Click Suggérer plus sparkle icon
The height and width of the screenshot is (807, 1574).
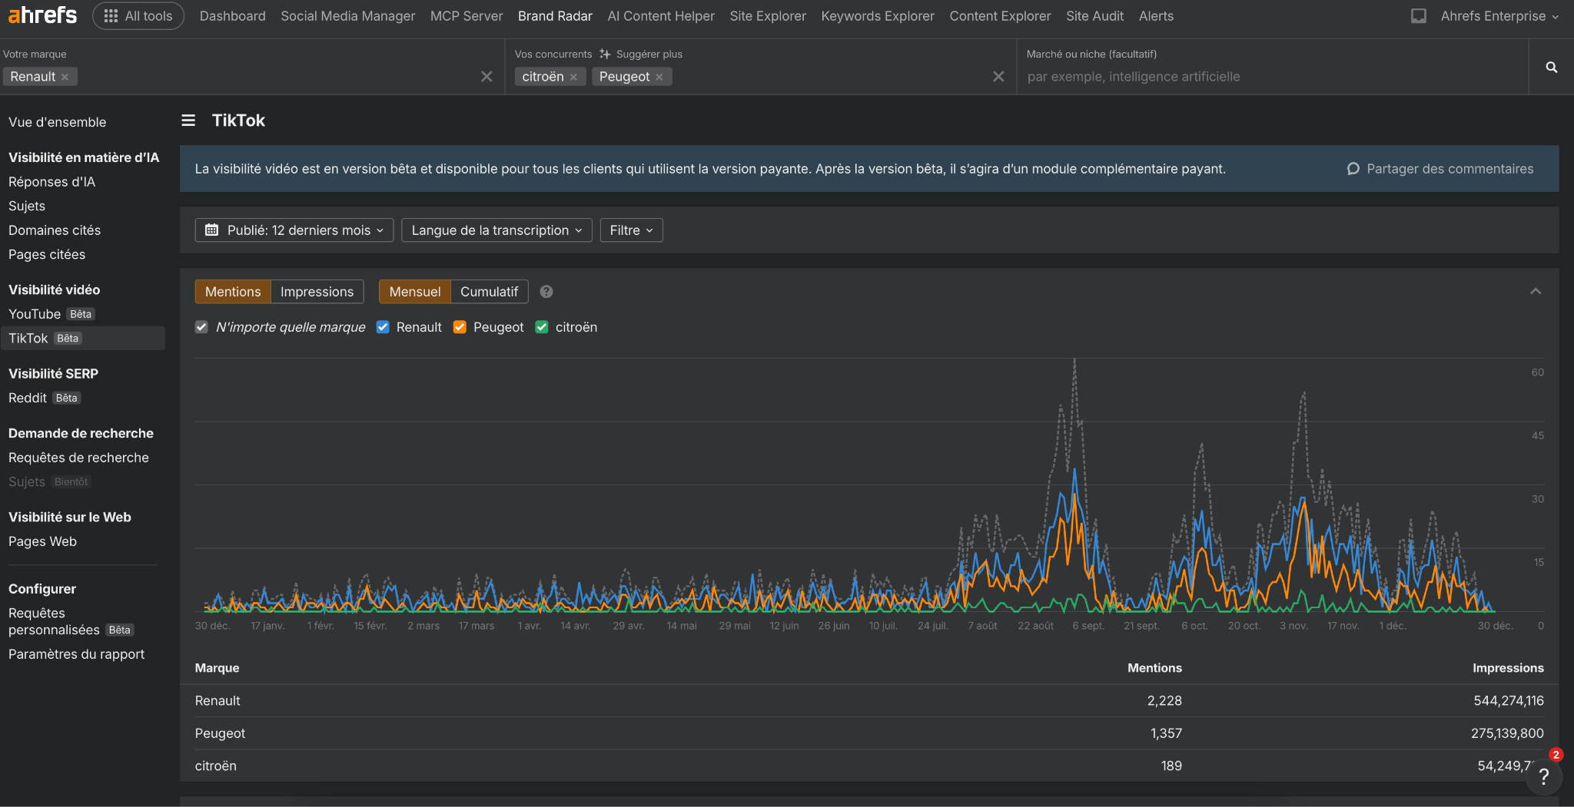click(605, 54)
